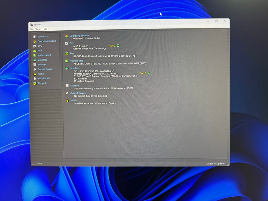Click the Motherboard icon in the summary pane

67,61
